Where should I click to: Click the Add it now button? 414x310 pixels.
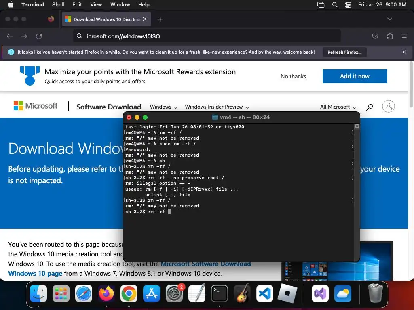[355, 76]
